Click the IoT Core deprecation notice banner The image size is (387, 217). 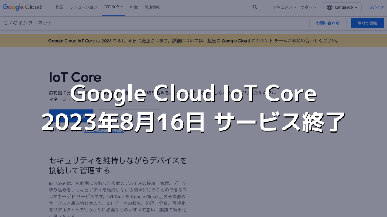(193, 41)
